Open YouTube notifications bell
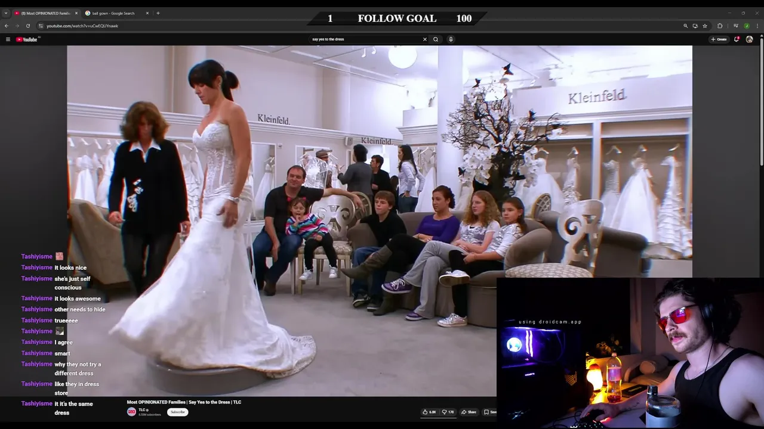The image size is (764, 429). pos(737,39)
